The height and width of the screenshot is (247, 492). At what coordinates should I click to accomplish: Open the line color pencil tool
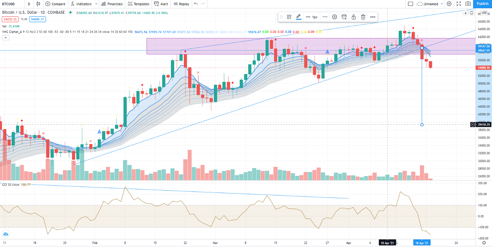pyautogui.click(x=298, y=16)
